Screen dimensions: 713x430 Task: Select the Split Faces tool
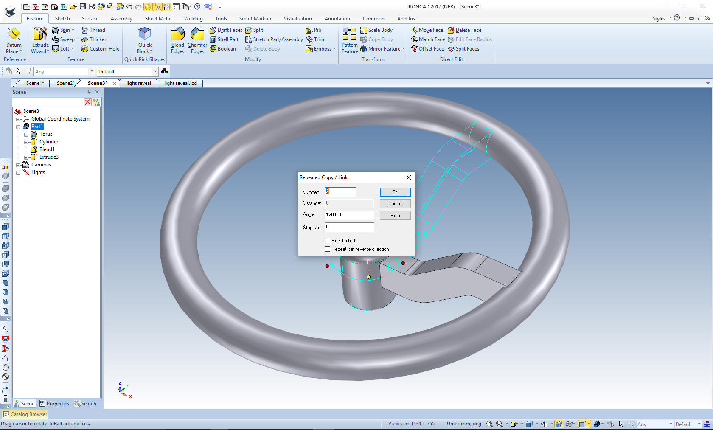coord(463,49)
